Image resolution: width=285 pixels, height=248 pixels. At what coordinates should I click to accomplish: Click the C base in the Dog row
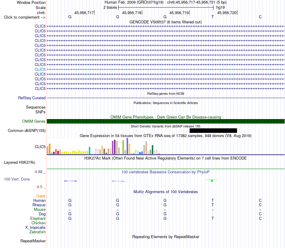coord(260,214)
